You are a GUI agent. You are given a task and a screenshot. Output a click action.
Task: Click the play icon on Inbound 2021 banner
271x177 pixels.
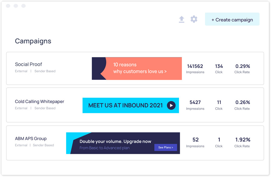pos(171,105)
